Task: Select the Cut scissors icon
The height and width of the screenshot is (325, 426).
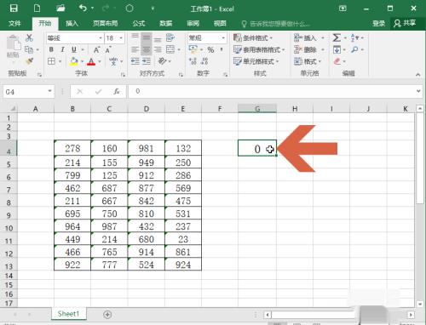Action: [x=29, y=37]
